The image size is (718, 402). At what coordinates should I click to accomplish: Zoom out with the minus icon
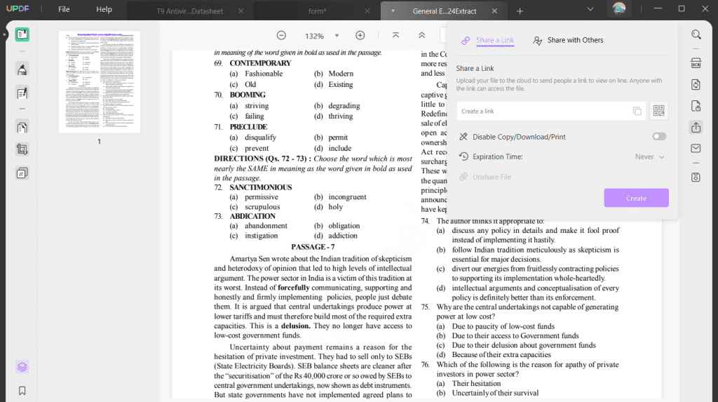281,35
